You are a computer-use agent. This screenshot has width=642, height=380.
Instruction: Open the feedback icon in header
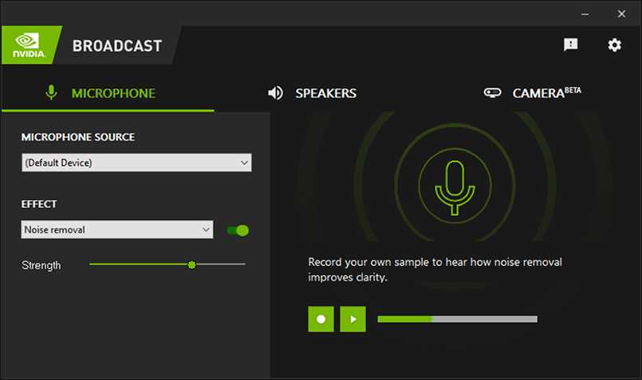click(x=570, y=45)
